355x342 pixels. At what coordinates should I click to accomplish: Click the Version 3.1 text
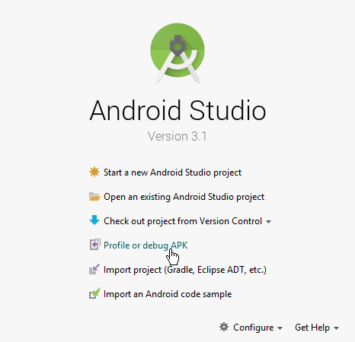(x=177, y=136)
